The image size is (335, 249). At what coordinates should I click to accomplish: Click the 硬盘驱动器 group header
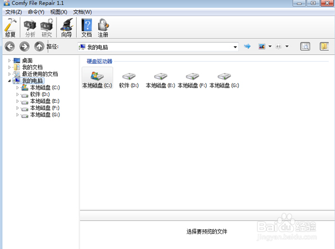(99, 62)
